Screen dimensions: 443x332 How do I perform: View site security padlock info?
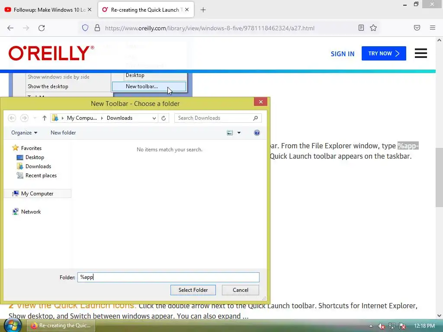click(x=97, y=28)
